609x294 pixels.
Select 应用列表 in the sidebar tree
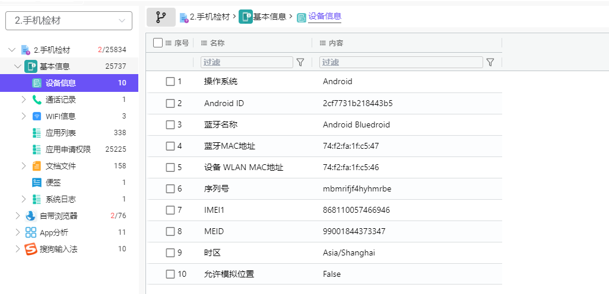tap(61, 133)
